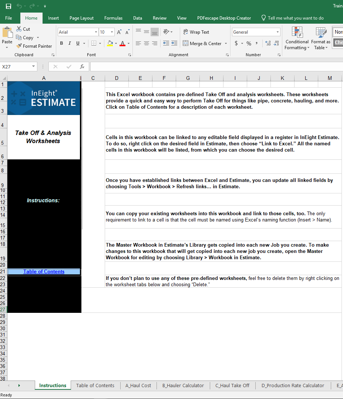The height and width of the screenshot is (399, 343).
Task: Switch to the Formulas ribbon tab
Action: (x=113, y=18)
